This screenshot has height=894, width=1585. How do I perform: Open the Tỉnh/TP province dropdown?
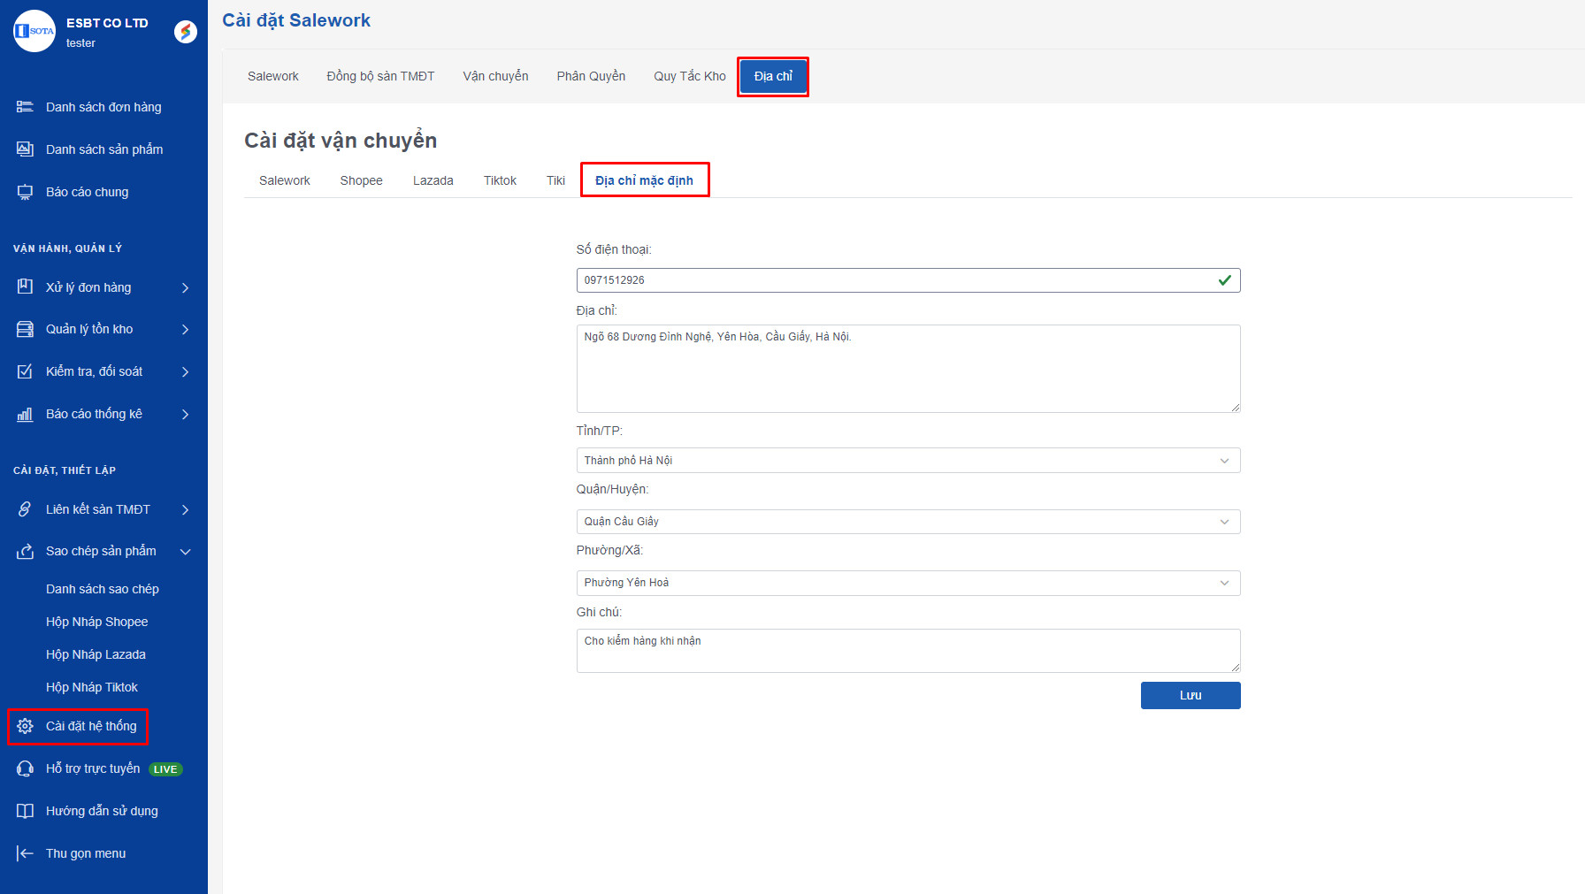point(907,461)
